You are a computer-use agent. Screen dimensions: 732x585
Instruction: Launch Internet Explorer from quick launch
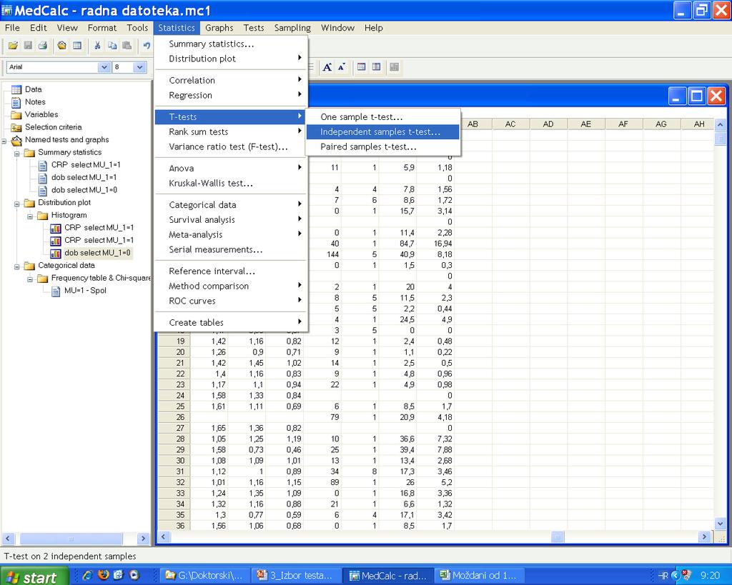click(87, 575)
